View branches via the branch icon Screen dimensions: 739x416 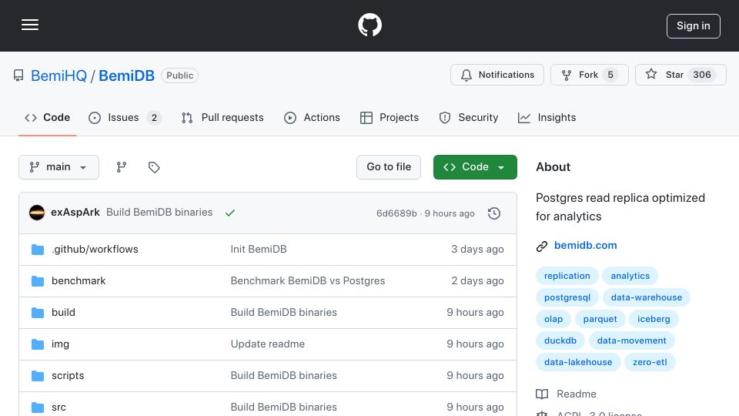click(122, 167)
